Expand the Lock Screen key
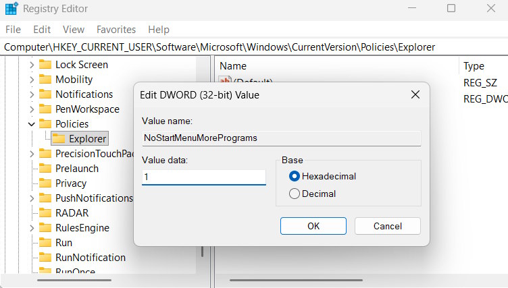508x288 pixels. click(32, 65)
